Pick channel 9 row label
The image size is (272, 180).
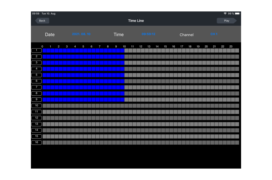pos(36,99)
